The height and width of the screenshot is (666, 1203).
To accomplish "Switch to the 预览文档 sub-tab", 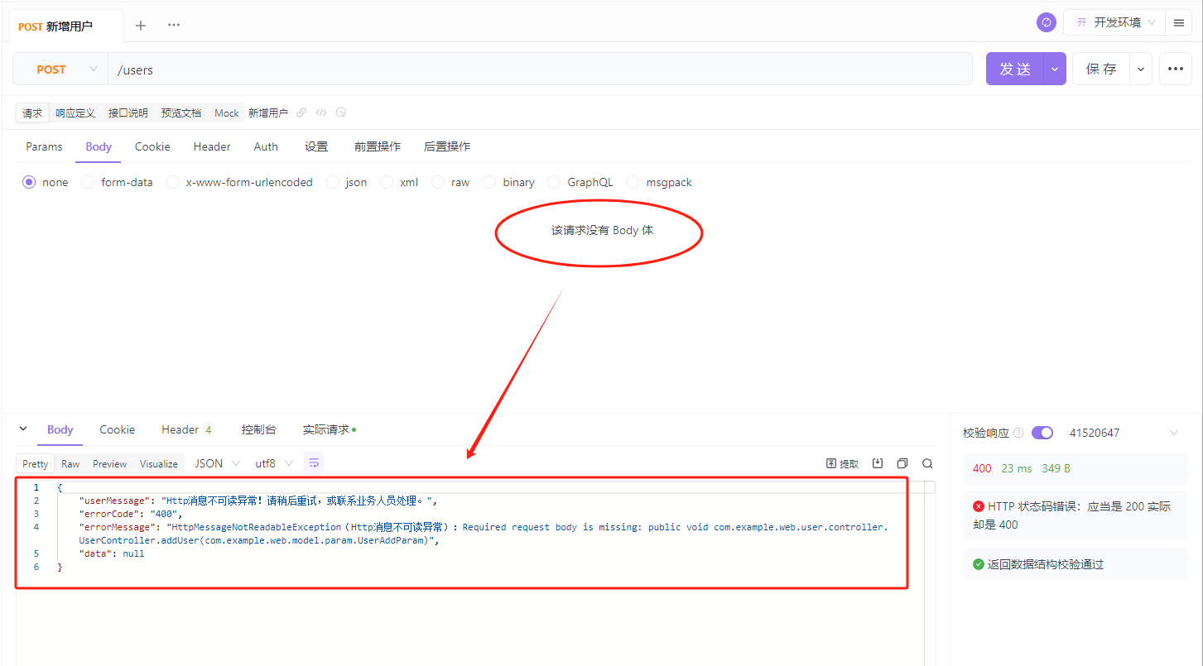I will tap(181, 113).
